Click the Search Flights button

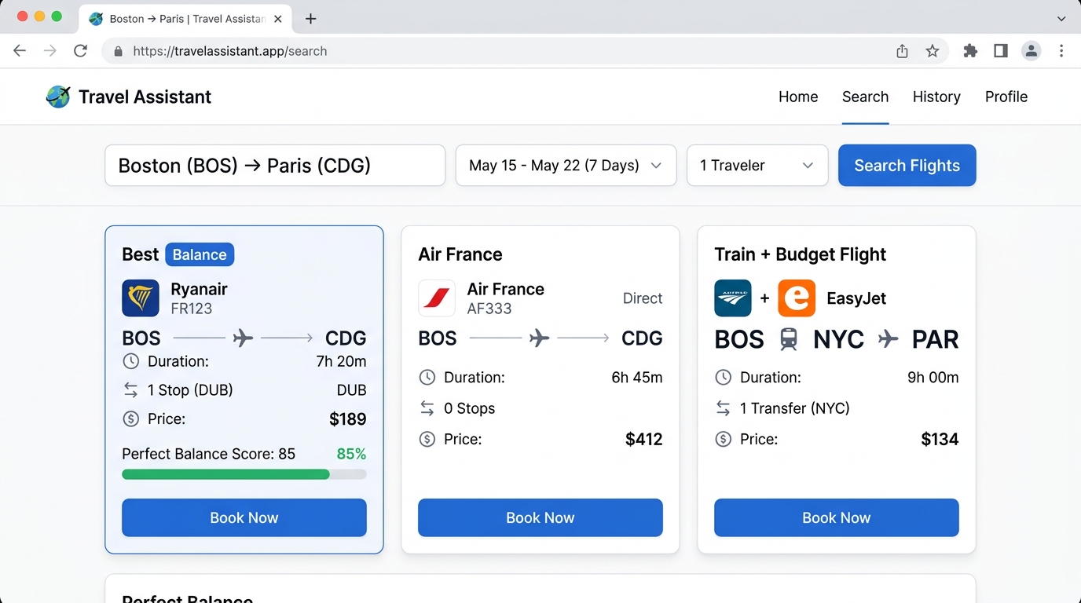tap(907, 166)
